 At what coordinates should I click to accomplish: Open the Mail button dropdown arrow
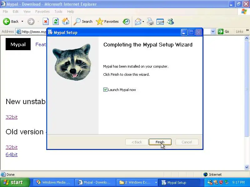(x=143, y=22)
